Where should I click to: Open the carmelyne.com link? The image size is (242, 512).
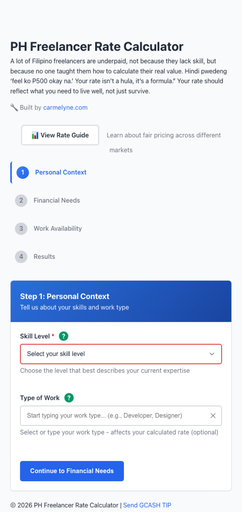(65, 108)
